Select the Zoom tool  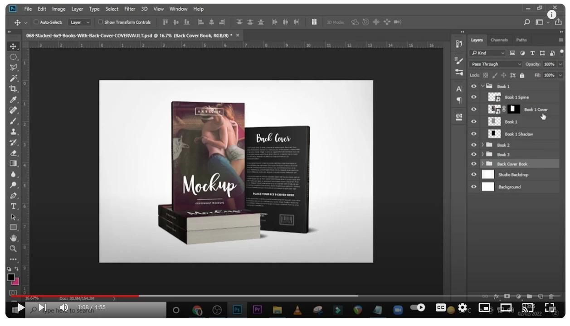coord(13,249)
